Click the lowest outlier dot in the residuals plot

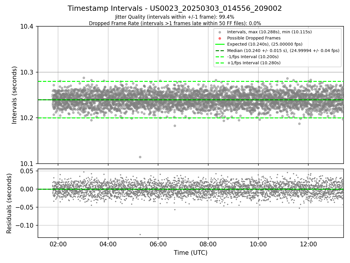tap(140, 234)
